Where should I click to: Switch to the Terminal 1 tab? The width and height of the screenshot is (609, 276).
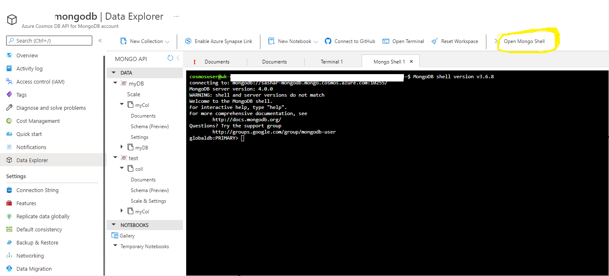click(x=332, y=61)
